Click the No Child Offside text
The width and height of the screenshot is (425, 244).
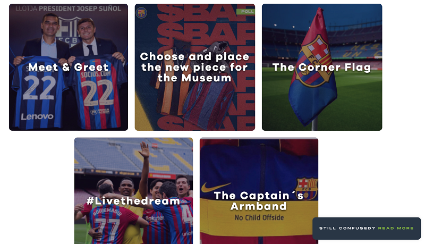(x=259, y=218)
